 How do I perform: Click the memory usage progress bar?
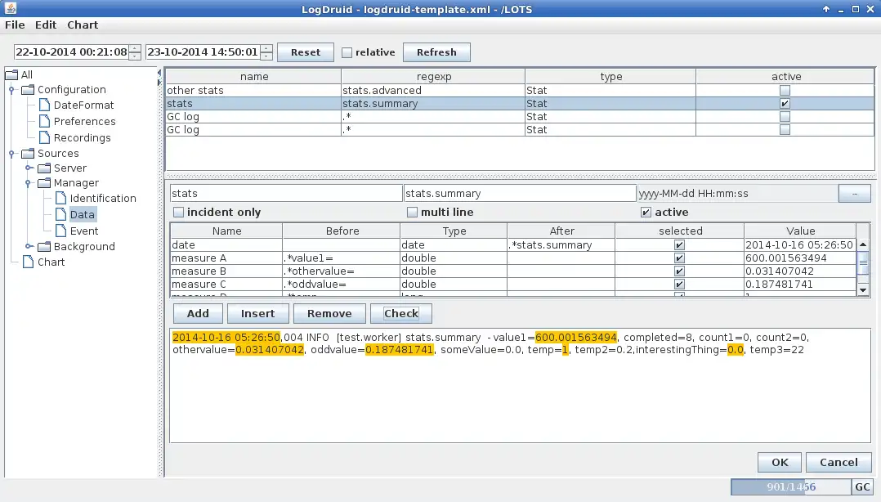coord(790,486)
